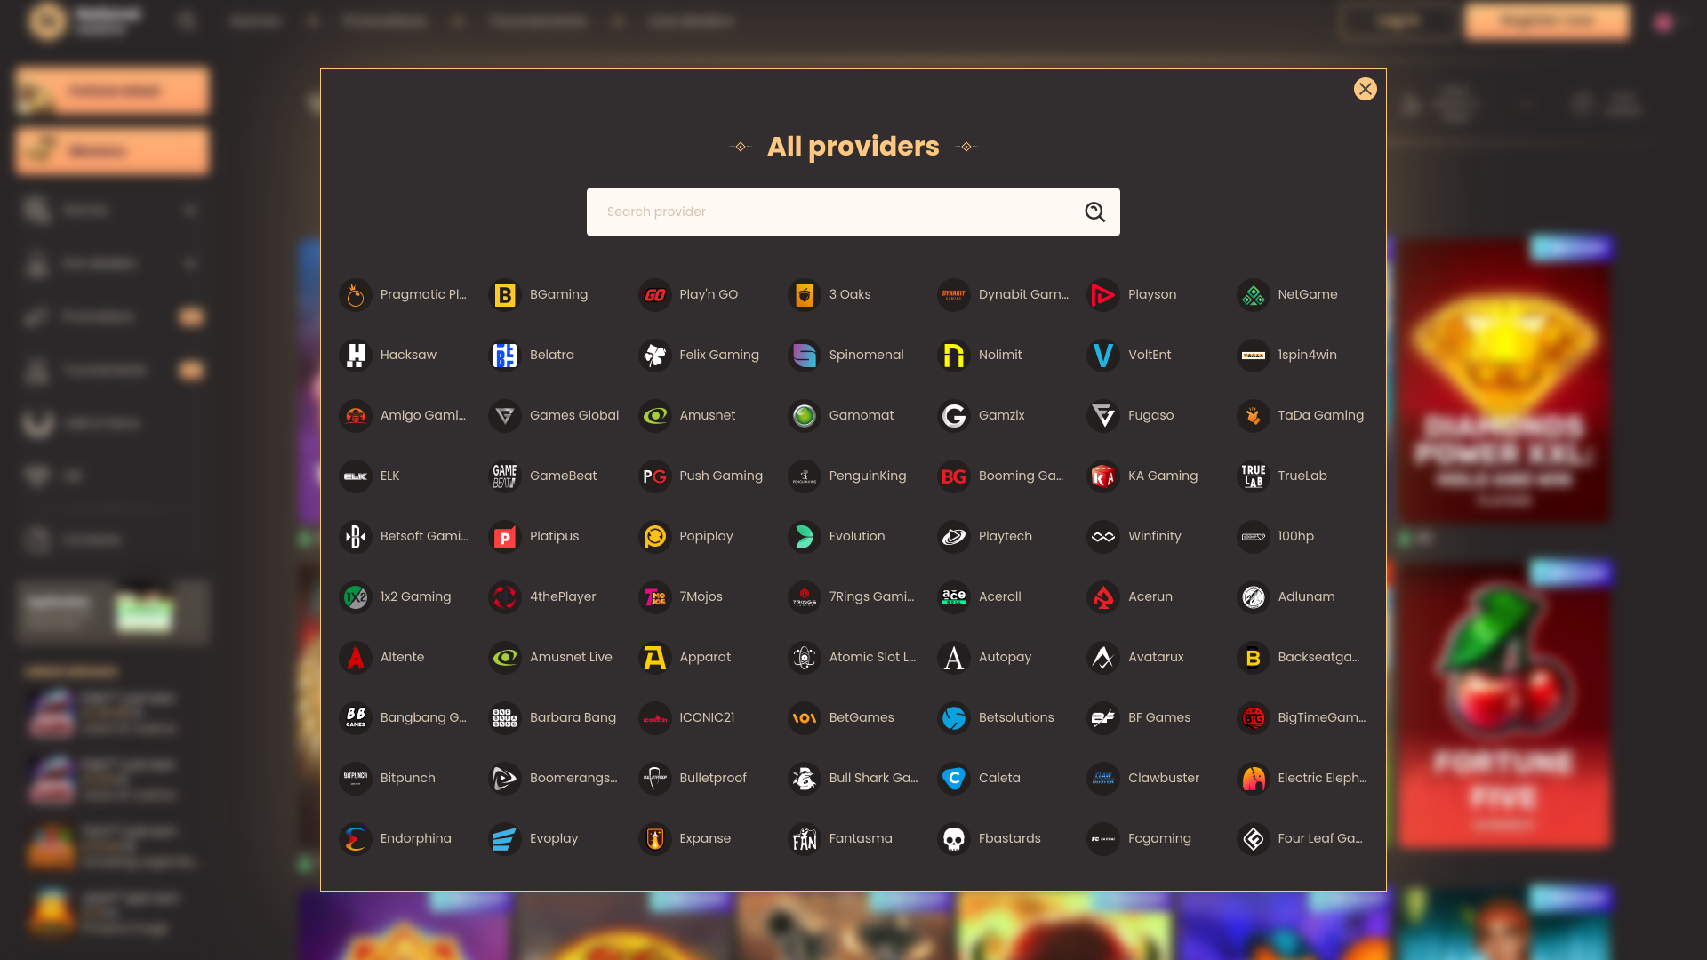The width and height of the screenshot is (1707, 960).
Task: Click the Evolution provider logo
Action: click(x=805, y=537)
